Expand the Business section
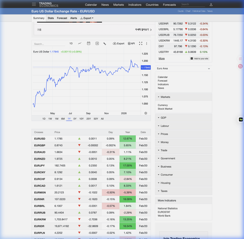The width and height of the screenshot is (244, 239). pos(183,166)
